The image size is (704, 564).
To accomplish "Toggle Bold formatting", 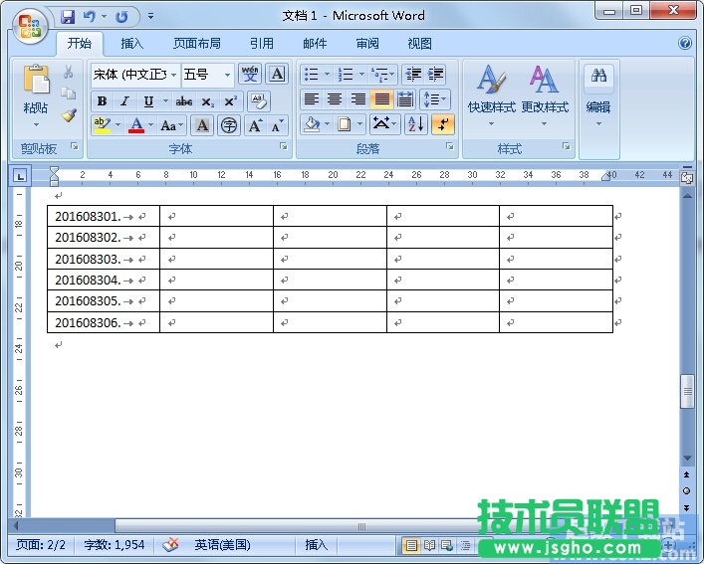I will pos(102,101).
